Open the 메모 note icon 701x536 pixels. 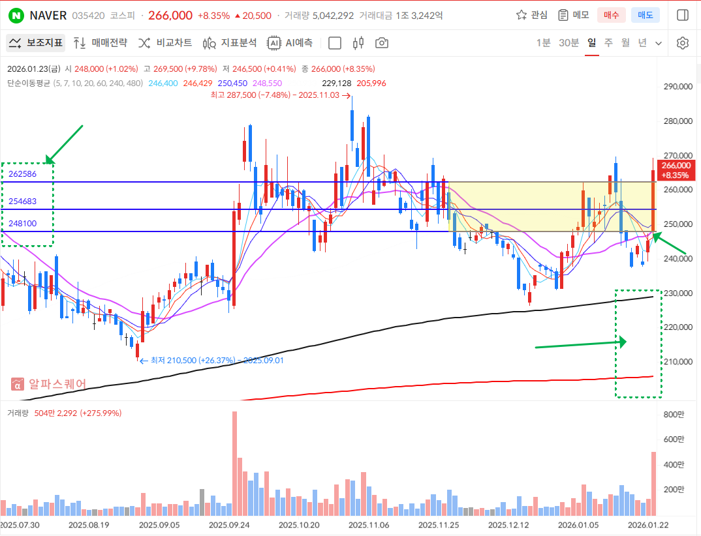573,15
